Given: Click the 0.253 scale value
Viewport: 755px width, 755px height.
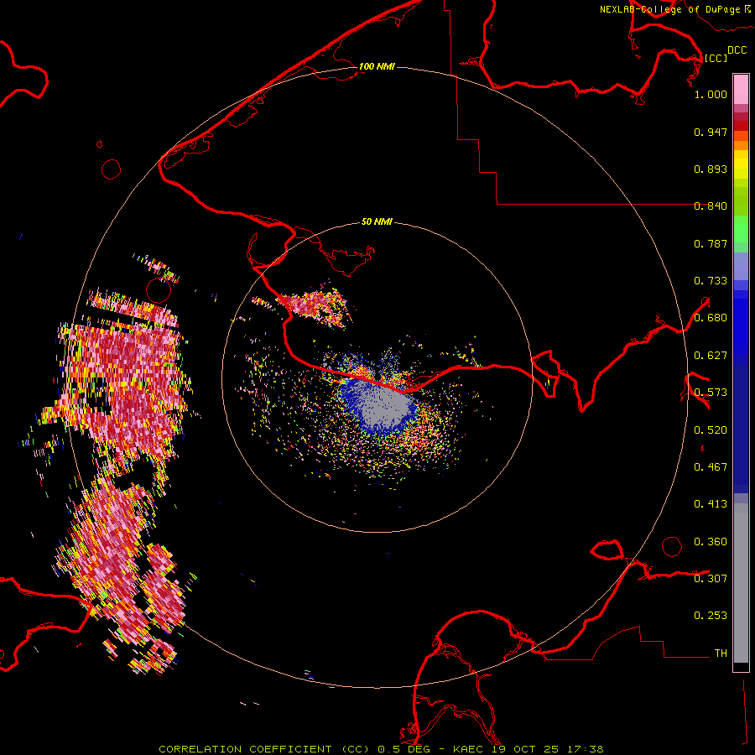Looking at the screenshot, I should point(711,616).
